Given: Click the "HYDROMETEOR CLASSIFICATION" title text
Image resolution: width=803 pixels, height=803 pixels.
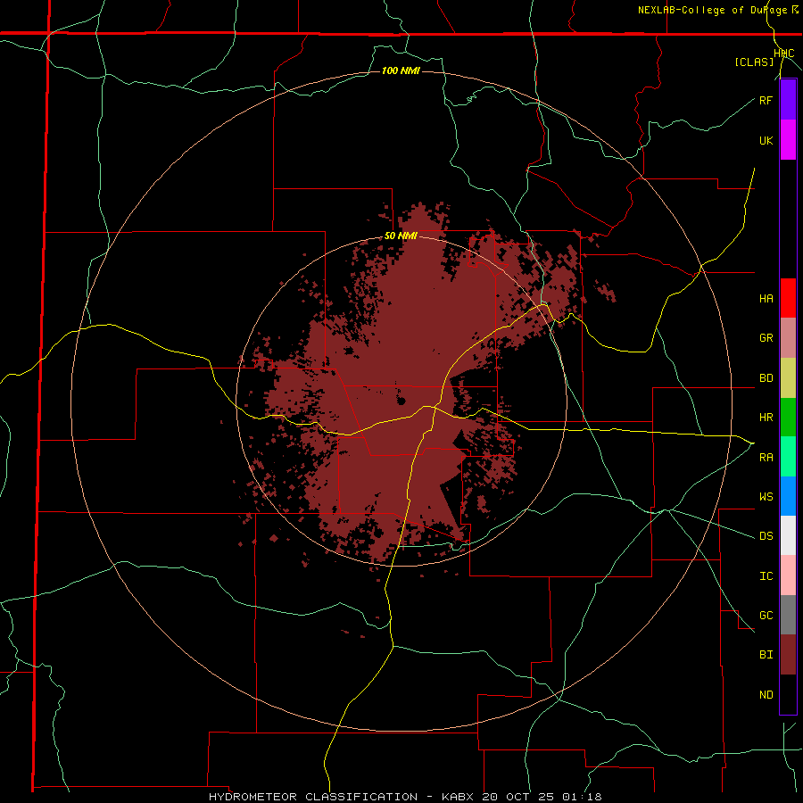Looking at the screenshot, I should [x=313, y=797].
